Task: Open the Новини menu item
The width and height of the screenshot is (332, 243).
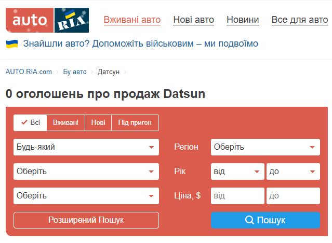Action: (243, 20)
